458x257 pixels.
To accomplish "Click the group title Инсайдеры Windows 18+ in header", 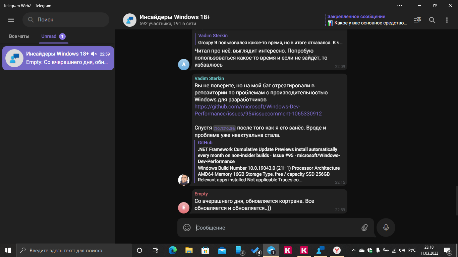I will click(175, 17).
